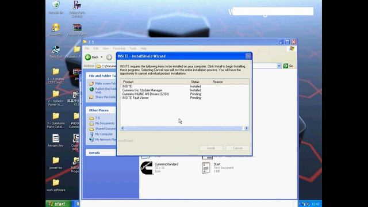The width and height of the screenshot is (368, 207).
Task: Expand the Explorer address bar dropdown
Action: click(x=279, y=66)
